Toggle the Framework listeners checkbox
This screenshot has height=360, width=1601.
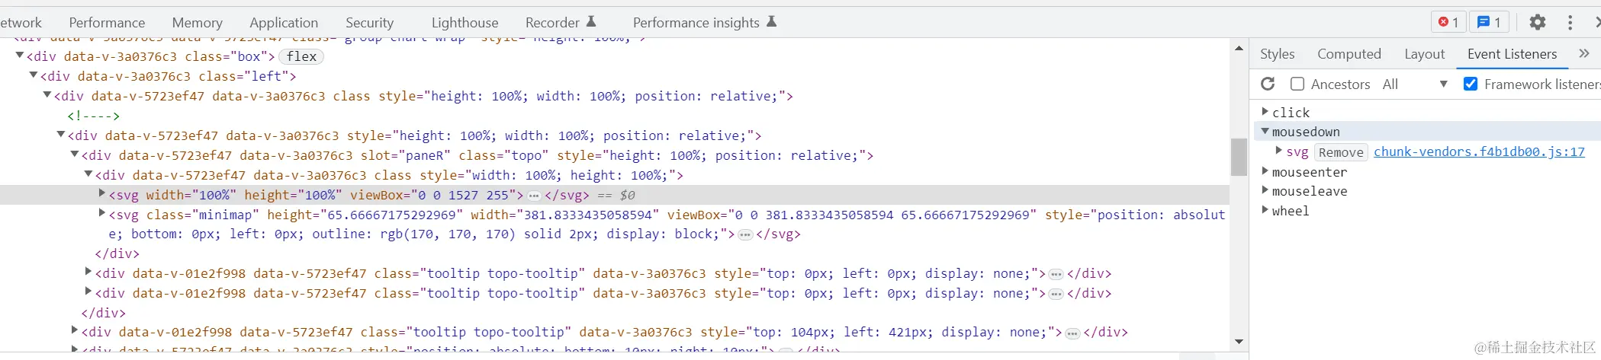tap(1471, 84)
